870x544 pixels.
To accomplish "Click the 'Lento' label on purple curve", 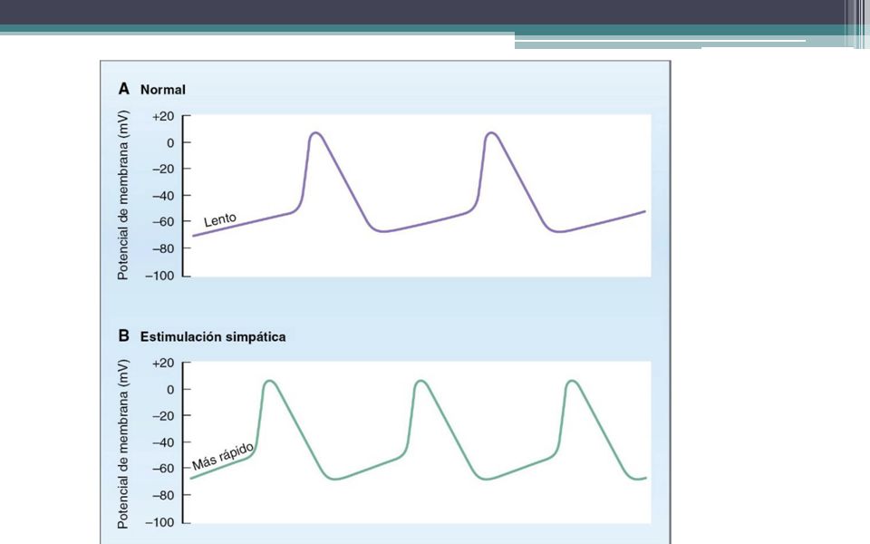I will click(x=219, y=219).
